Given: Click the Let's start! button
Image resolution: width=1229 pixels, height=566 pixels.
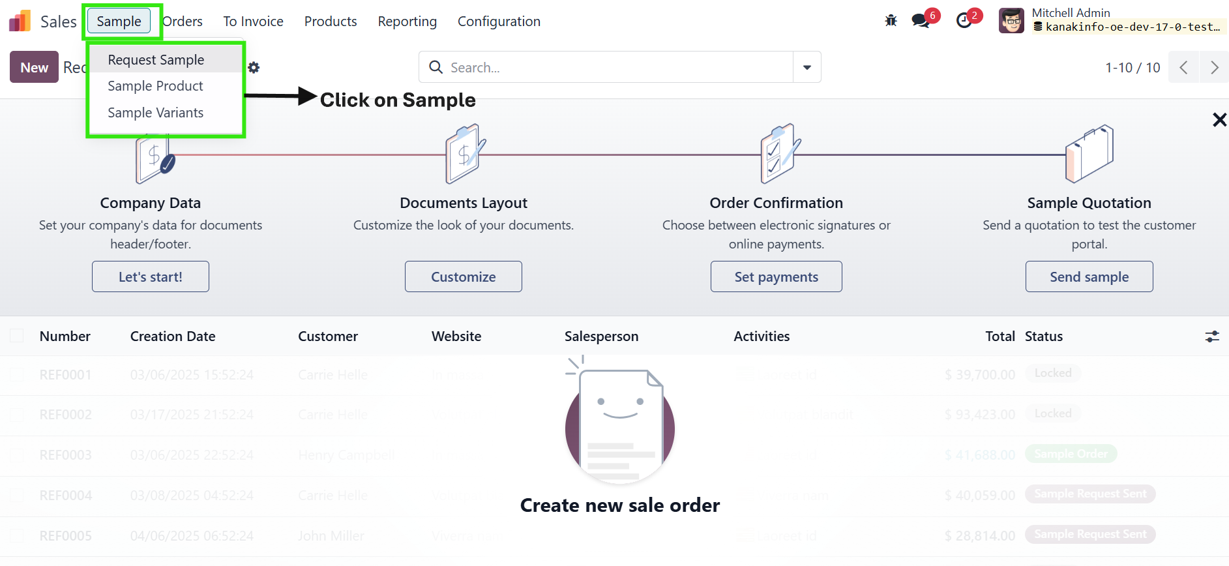Looking at the screenshot, I should pyautogui.click(x=151, y=276).
